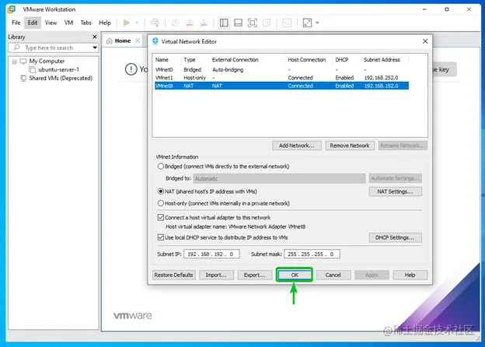The height and width of the screenshot is (347, 485).
Task: Select the NAT radio button
Action: (161, 191)
